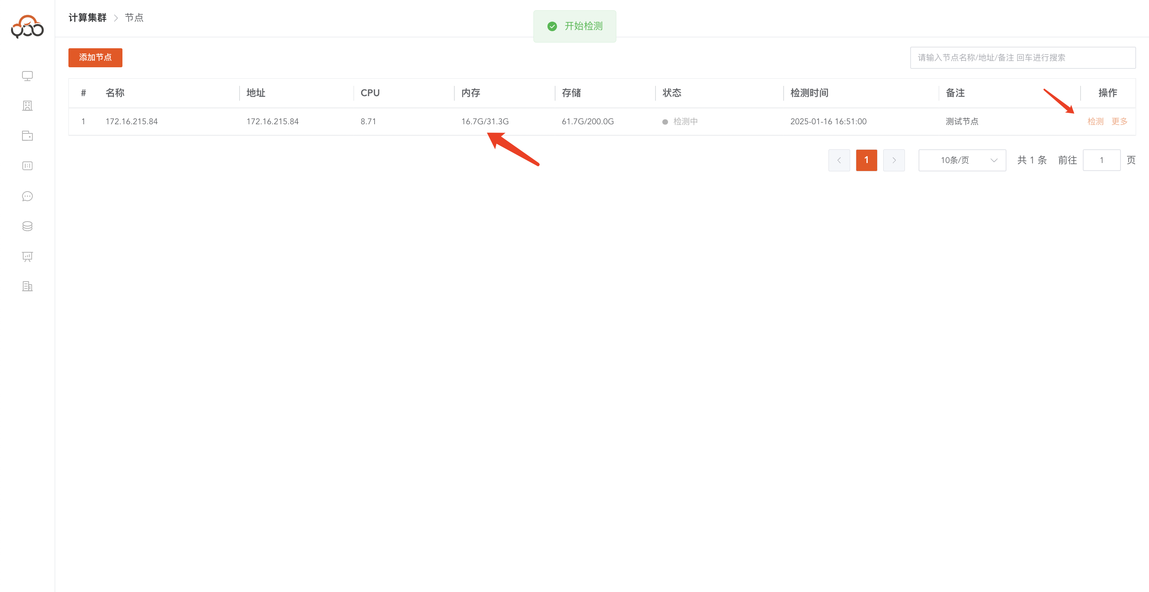Screen dimensions: 1149x592
Task: Go to the previous page arrow
Action: [x=838, y=160]
